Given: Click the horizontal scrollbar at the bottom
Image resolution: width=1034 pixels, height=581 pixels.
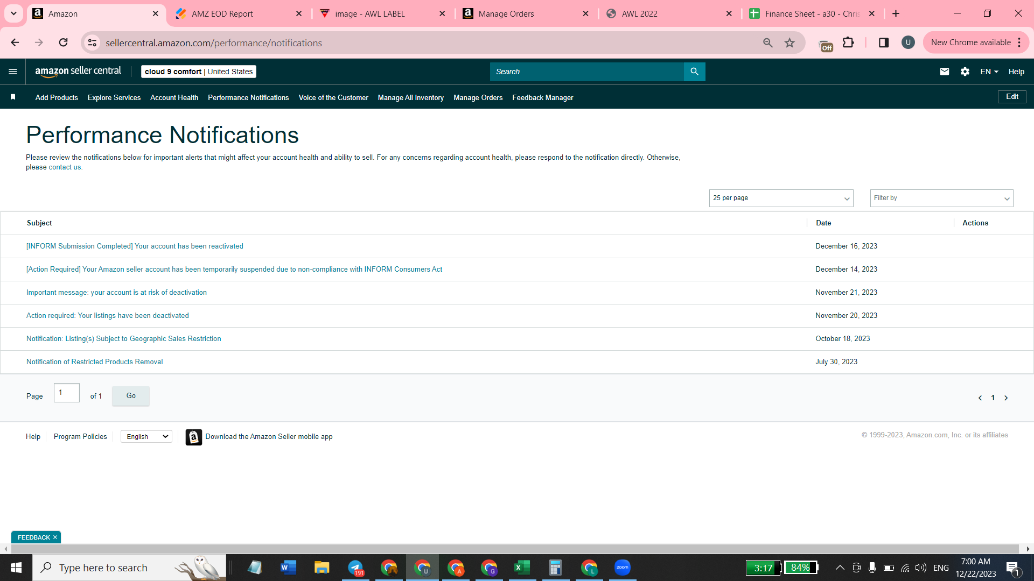Looking at the screenshot, I should [514, 549].
